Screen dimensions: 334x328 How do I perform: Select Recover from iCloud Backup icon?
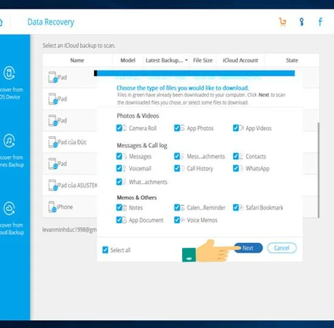9,208
